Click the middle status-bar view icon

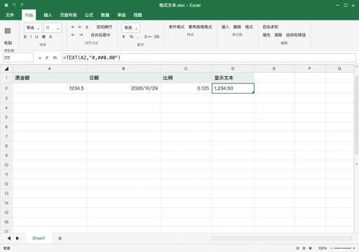tap(304, 248)
